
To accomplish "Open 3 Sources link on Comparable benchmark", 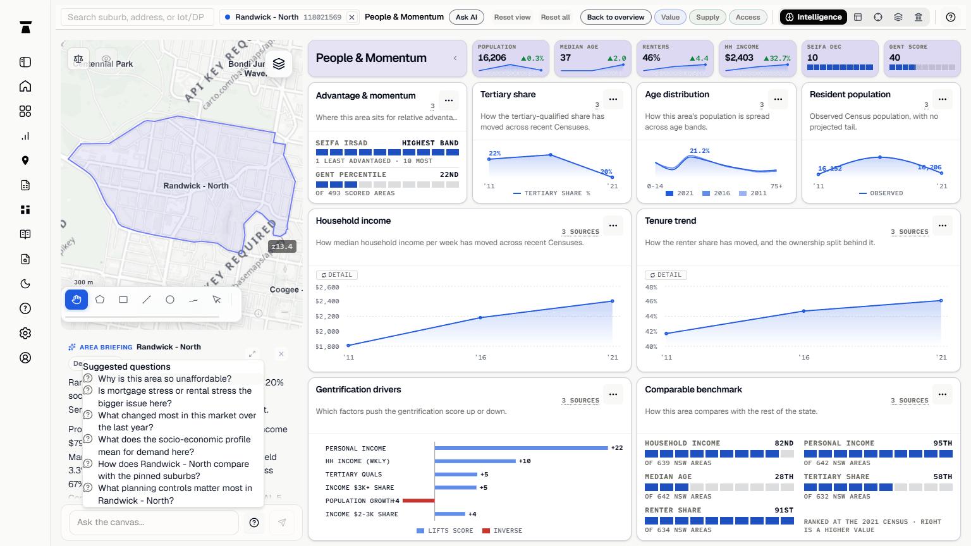I will pos(910,401).
